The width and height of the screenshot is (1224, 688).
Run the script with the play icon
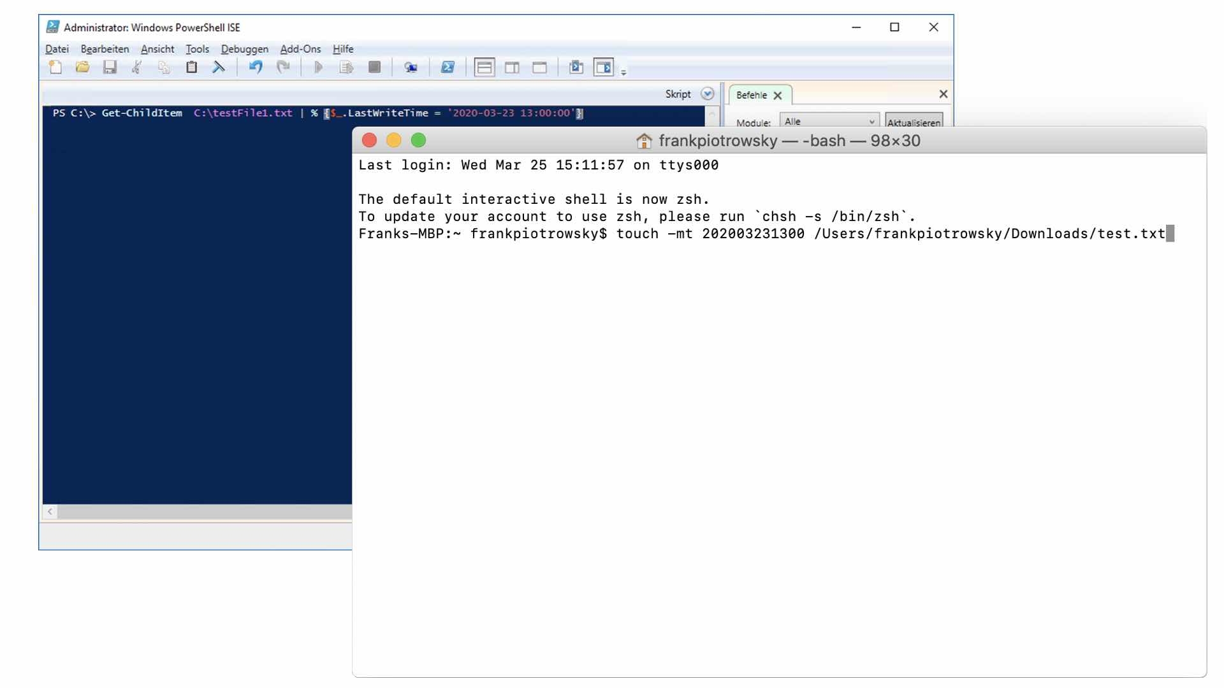point(319,67)
